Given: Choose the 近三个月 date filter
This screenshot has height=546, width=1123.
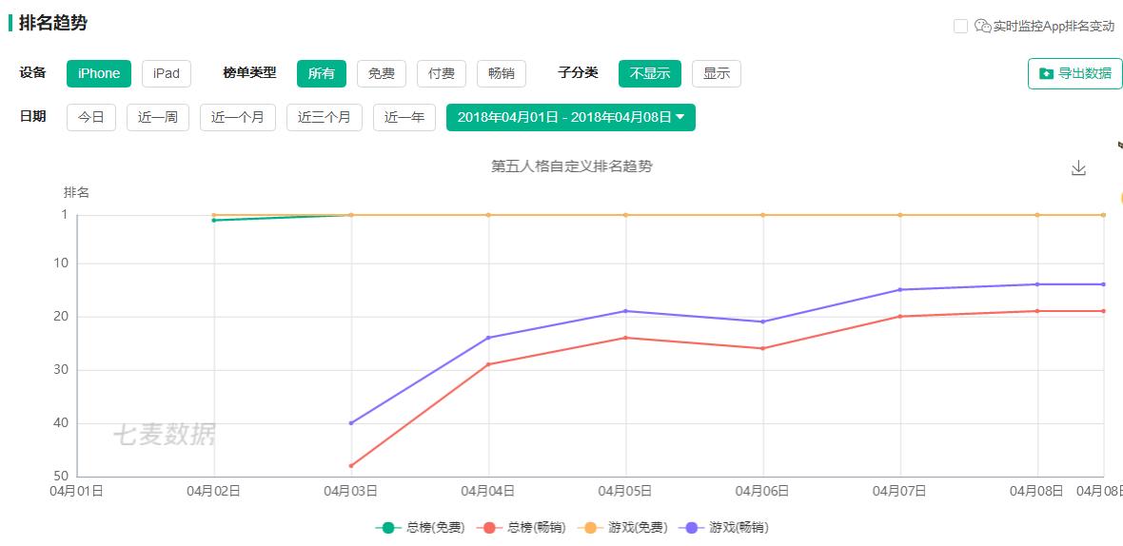Looking at the screenshot, I should click(325, 117).
